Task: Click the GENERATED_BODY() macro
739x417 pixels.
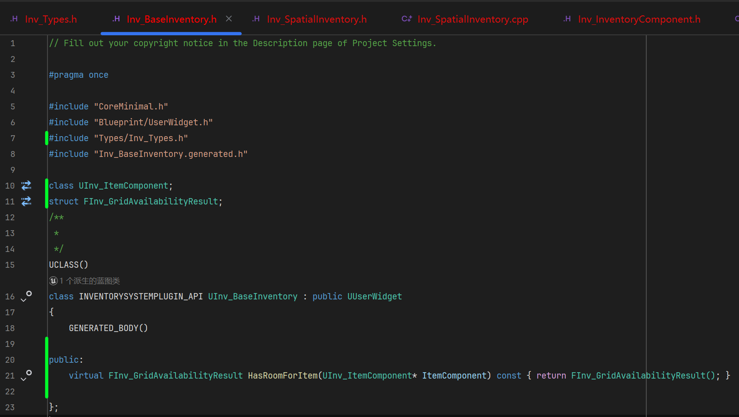Action: click(x=109, y=328)
